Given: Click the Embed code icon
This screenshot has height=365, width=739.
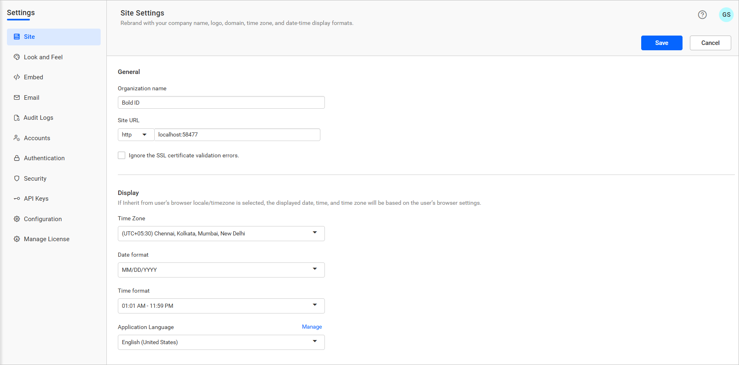Looking at the screenshot, I should click(x=17, y=77).
